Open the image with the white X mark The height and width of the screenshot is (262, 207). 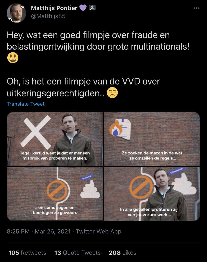click(x=55, y=139)
